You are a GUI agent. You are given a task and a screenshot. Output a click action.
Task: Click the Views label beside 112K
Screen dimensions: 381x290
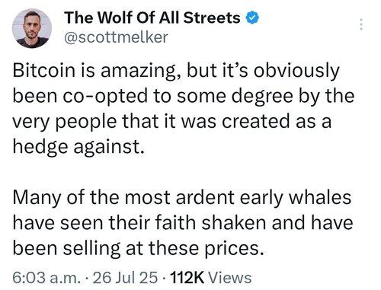point(230,277)
